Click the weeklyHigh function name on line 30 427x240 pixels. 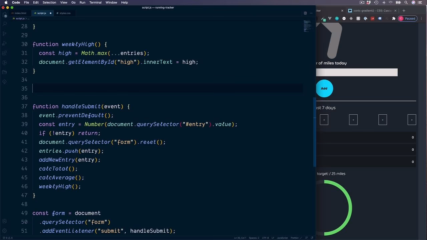coord(78,44)
